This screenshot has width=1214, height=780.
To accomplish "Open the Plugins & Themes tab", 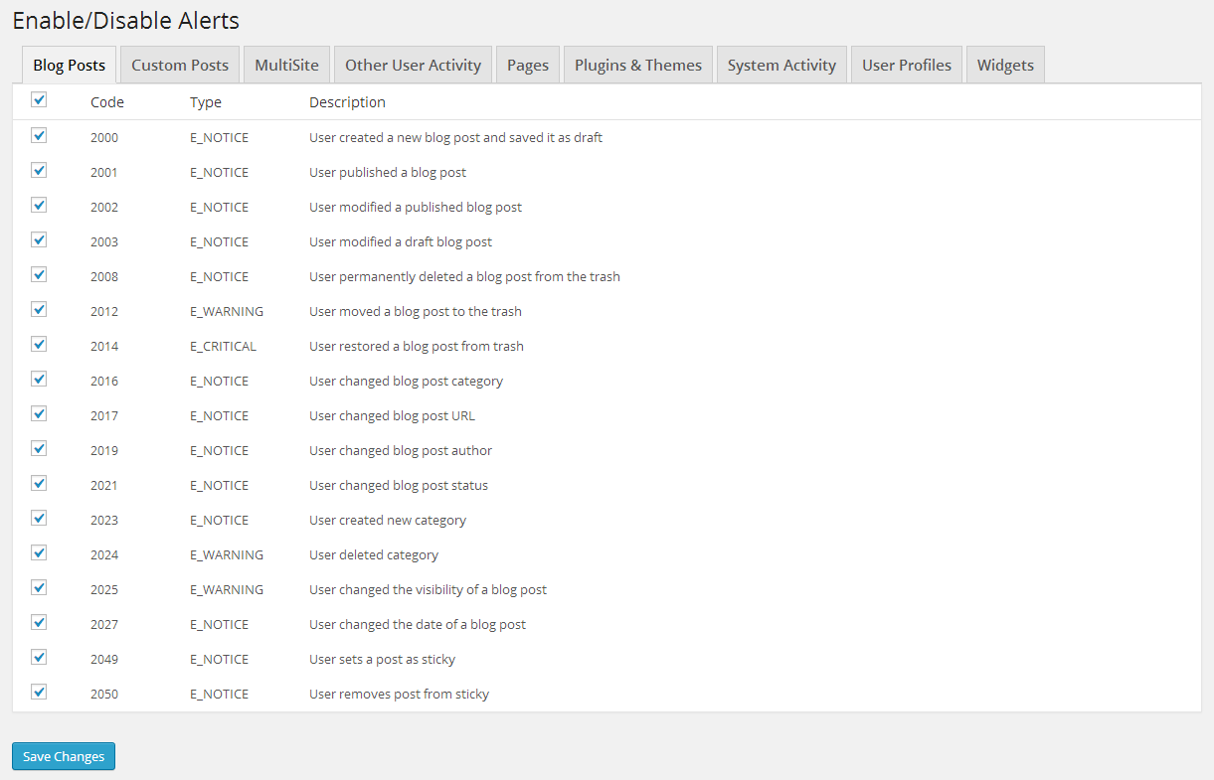I will 638,65.
